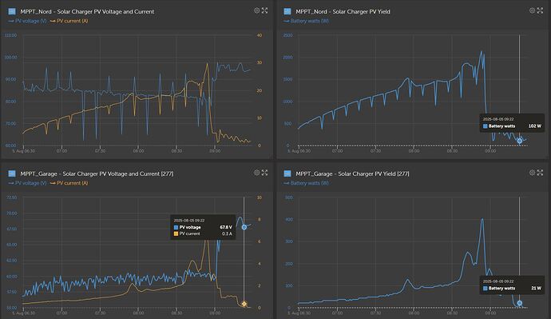The width and height of the screenshot is (551, 319).
Task: Click the MPPT_Nord - Solar Charger PV Voltage and Current title
Action: point(87,12)
